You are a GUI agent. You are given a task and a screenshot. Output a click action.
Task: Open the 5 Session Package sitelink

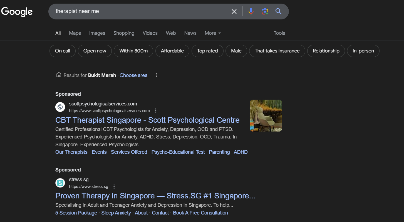pos(76,213)
